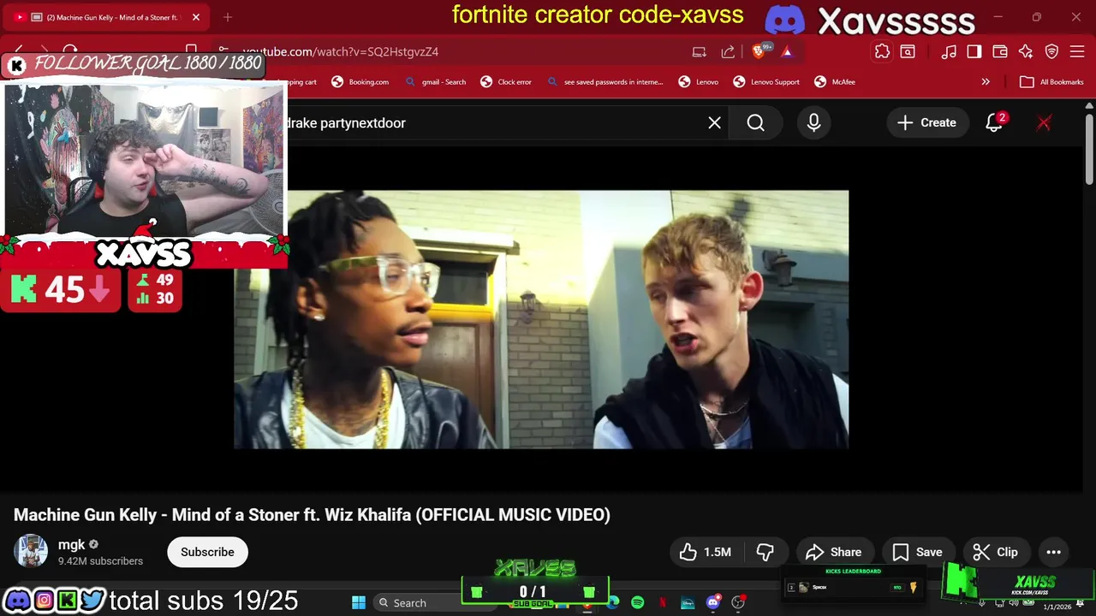The image size is (1096, 616).
Task: Open Spotify from taskbar
Action: coord(638,602)
